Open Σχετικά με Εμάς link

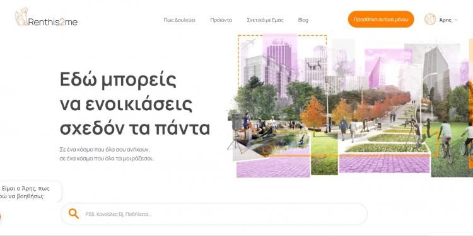265,20
